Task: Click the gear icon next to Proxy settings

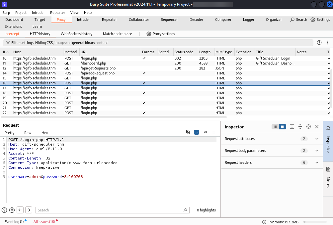Action: 149,34
